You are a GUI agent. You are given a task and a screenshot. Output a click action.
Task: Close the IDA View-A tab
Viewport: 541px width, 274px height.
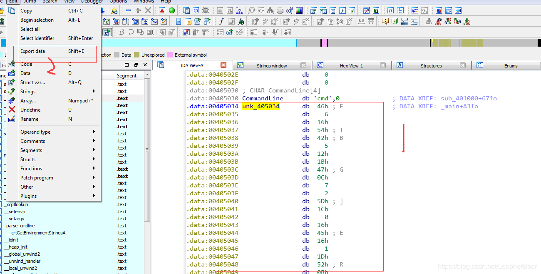click(x=223, y=65)
